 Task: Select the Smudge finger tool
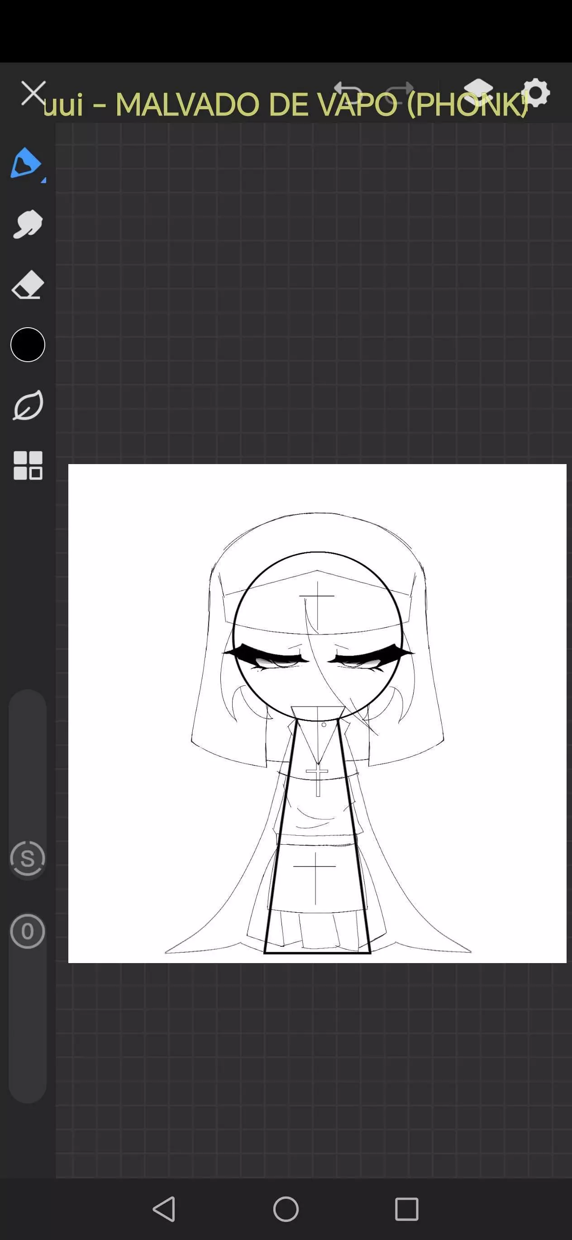[28, 224]
